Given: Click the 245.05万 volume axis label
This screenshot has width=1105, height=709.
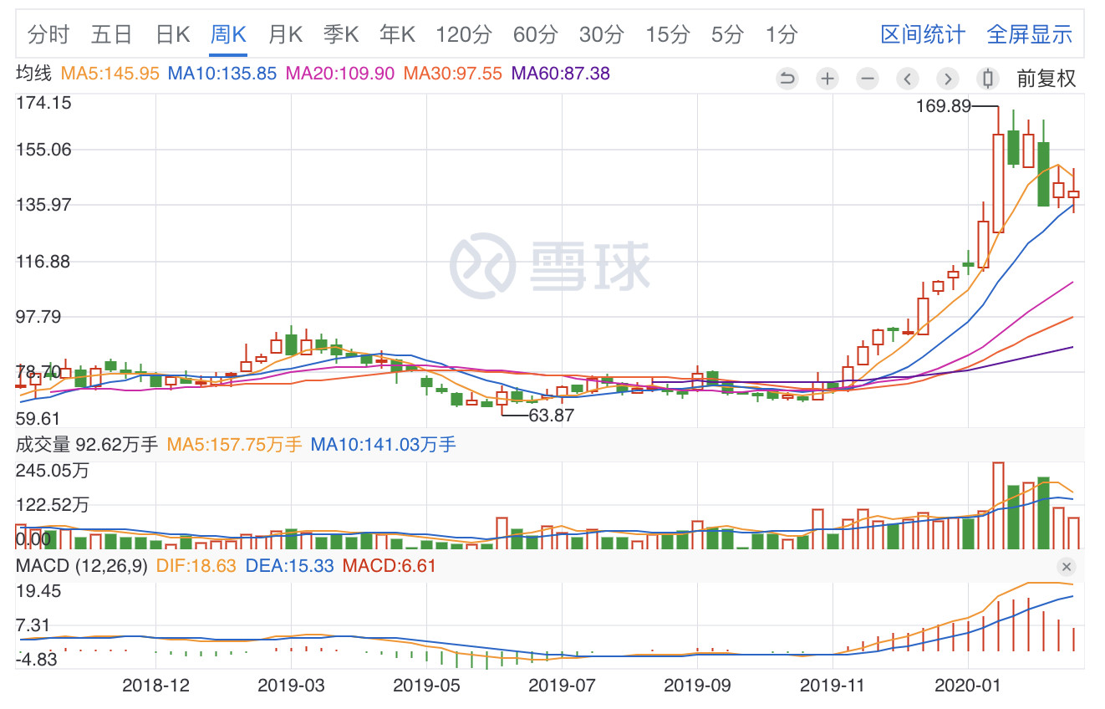Looking at the screenshot, I should click(52, 471).
